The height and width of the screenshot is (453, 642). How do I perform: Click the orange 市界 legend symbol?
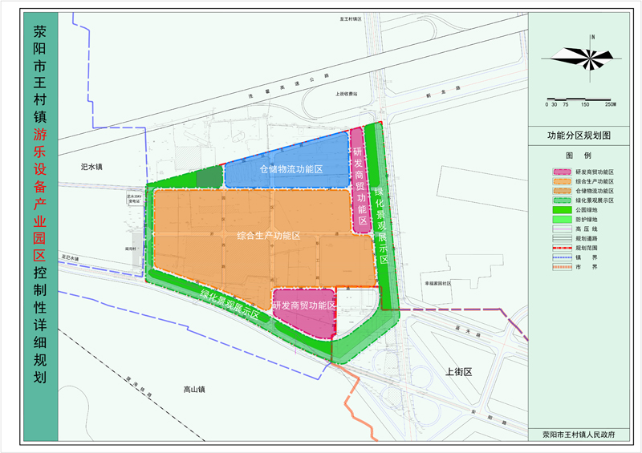coord(560,267)
